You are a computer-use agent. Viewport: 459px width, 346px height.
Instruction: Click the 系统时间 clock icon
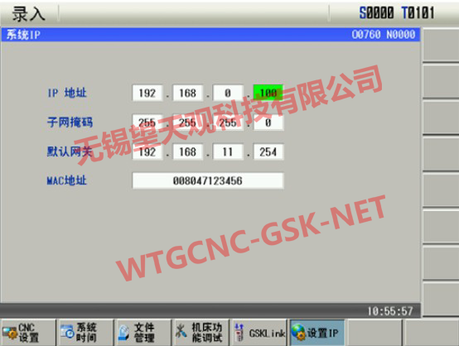point(67,332)
